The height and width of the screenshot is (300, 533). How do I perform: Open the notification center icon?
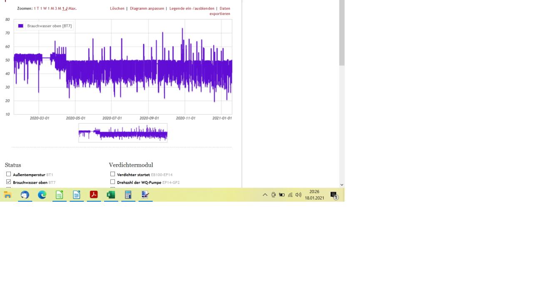pyautogui.click(x=334, y=195)
